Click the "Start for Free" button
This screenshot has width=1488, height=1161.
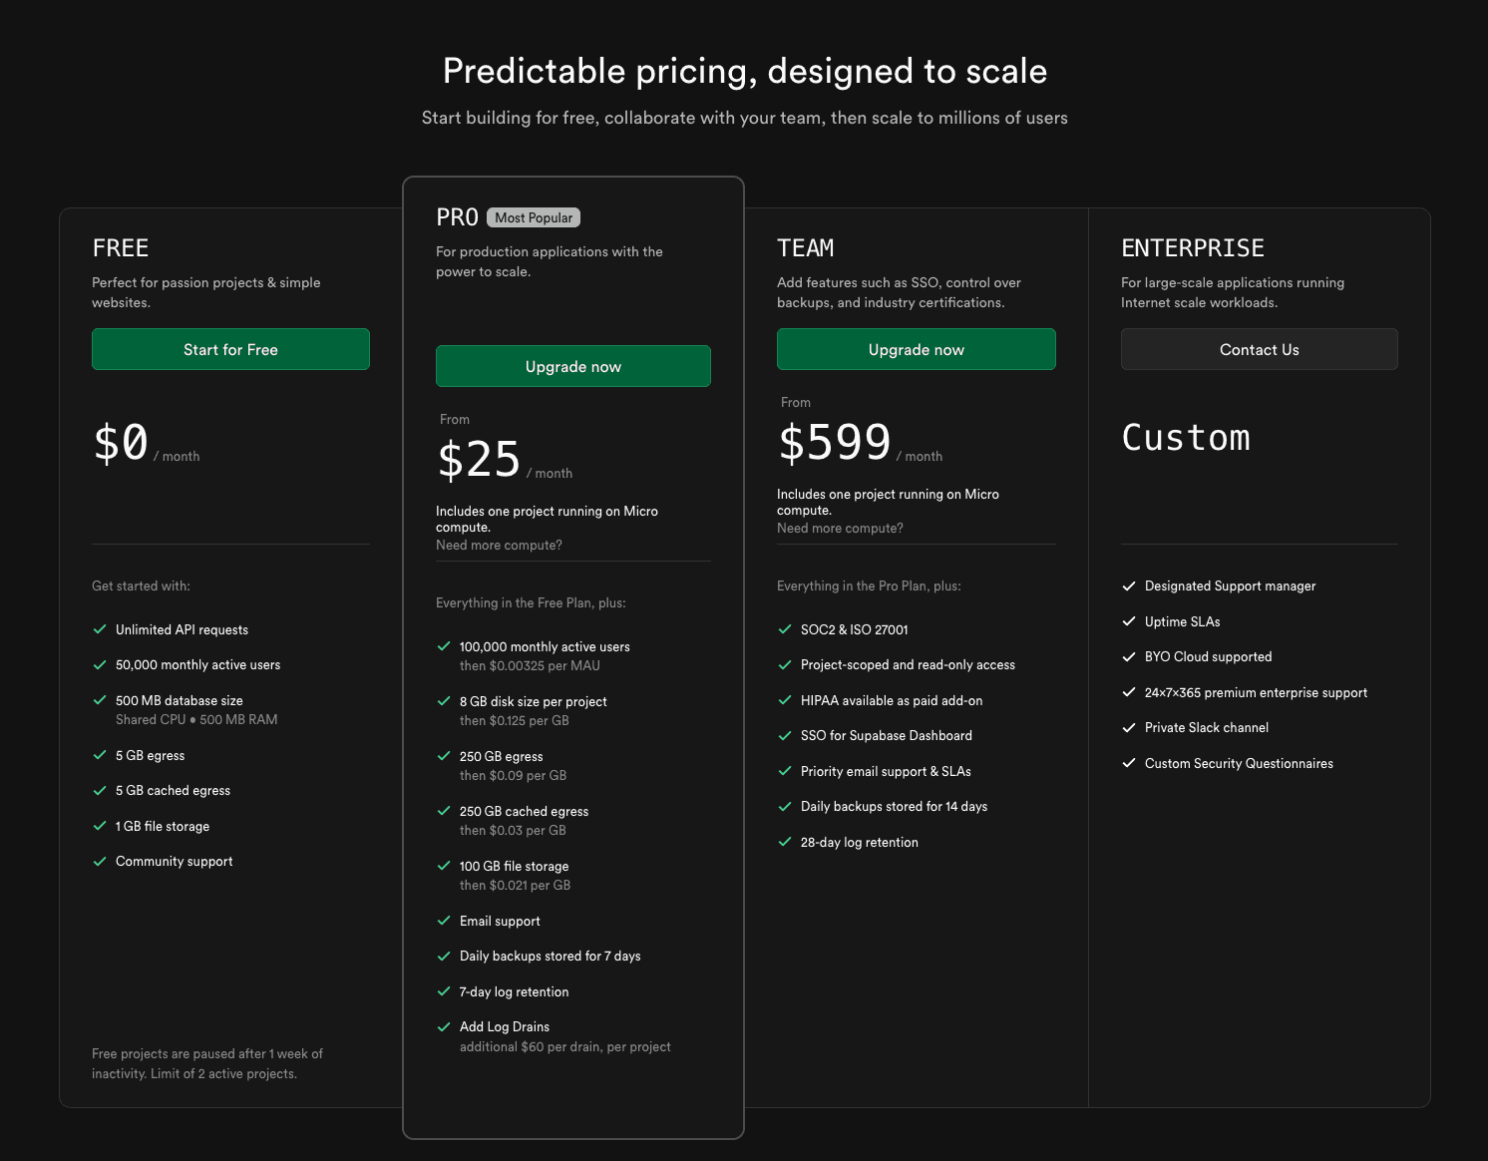tap(230, 349)
